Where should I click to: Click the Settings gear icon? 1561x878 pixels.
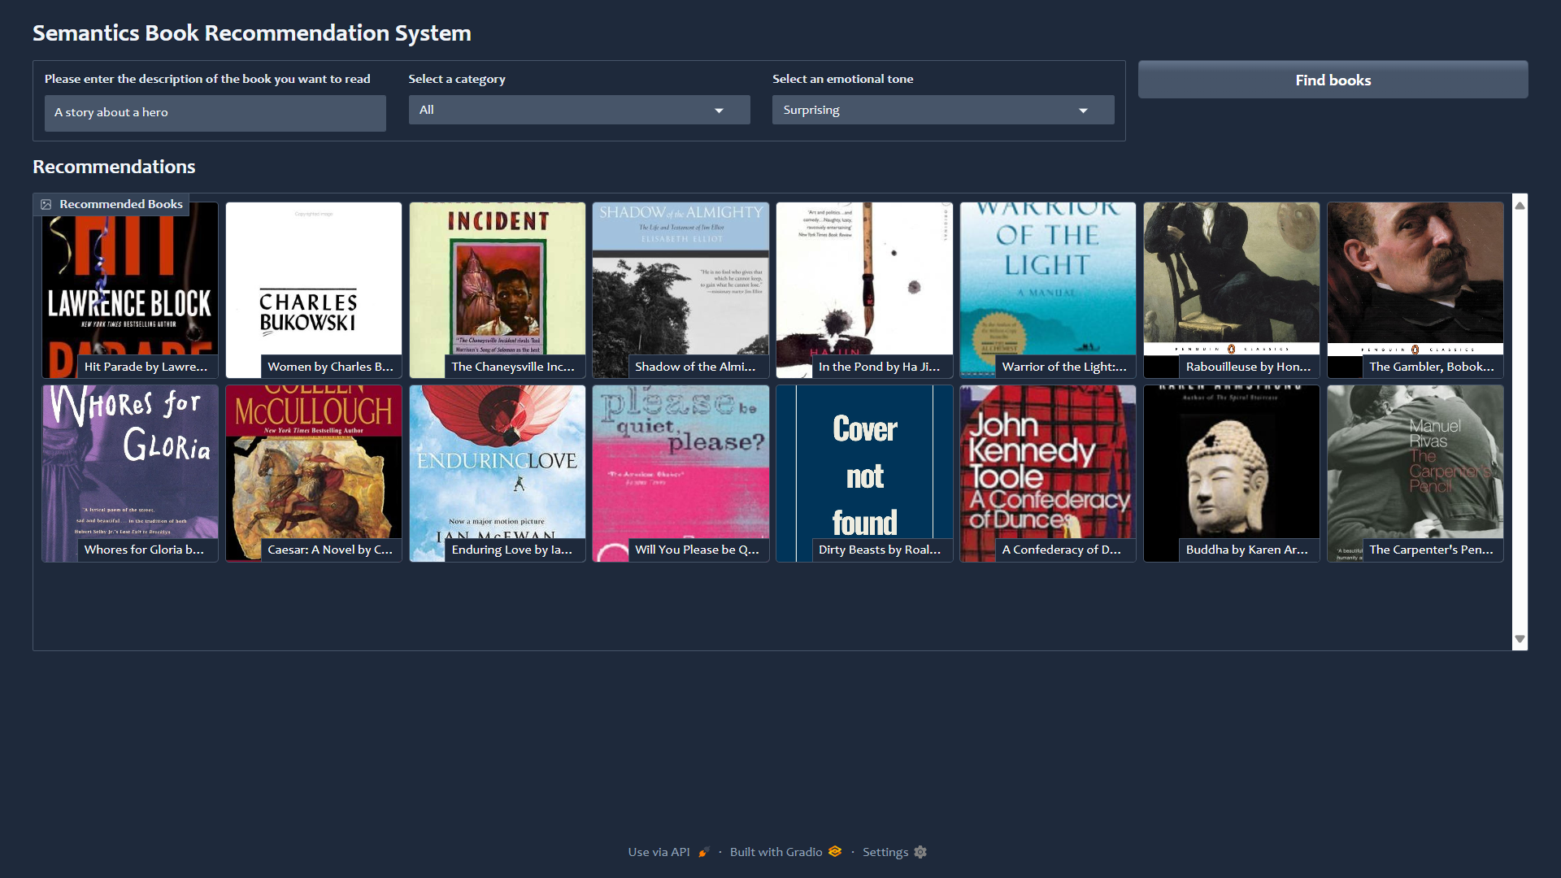tap(920, 852)
